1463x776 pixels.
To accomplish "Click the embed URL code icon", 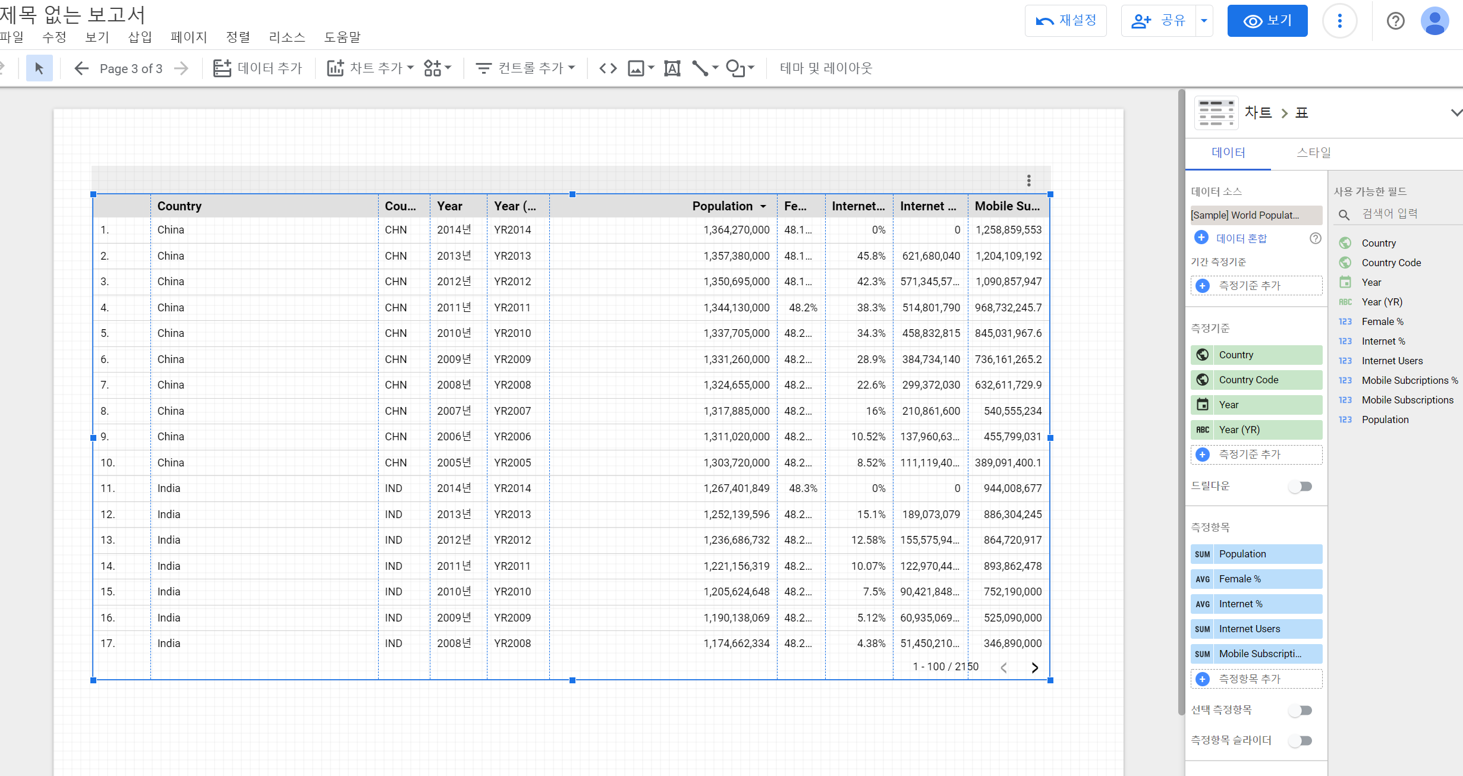I will 608,68.
